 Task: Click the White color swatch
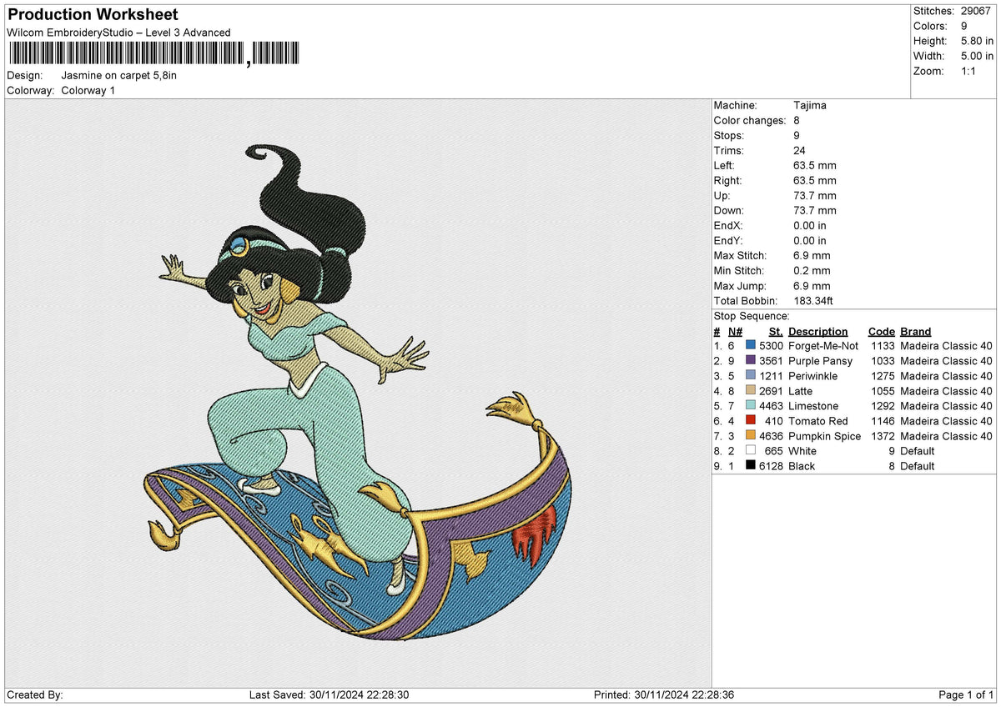tap(751, 451)
